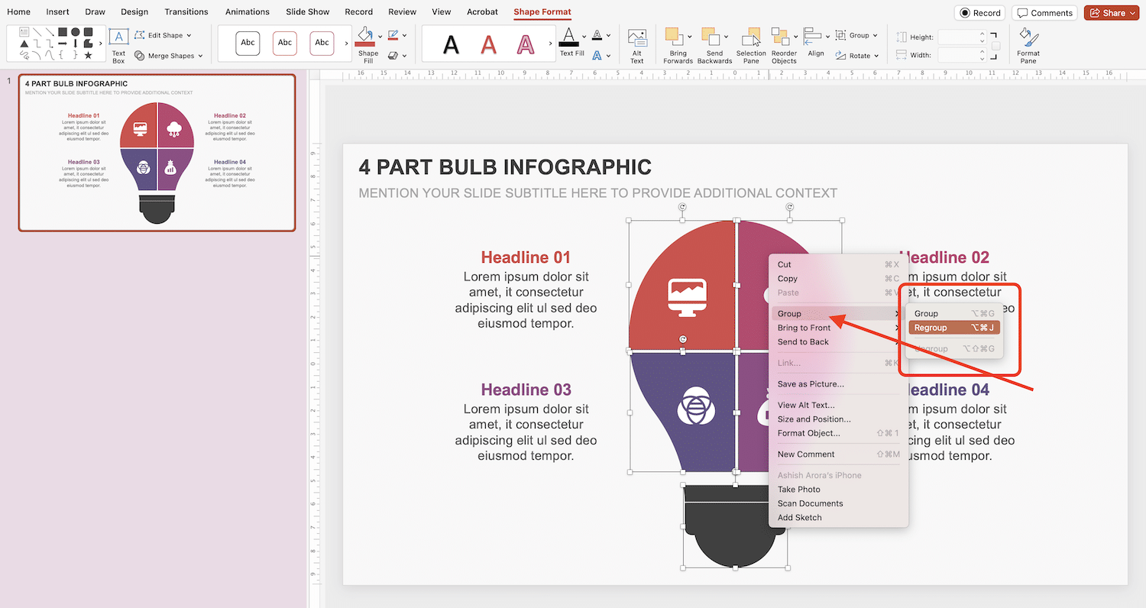Pick the triangle shape in the shapes gallery
The width and height of the screenshot is (1146, 608).
(24, 44)
